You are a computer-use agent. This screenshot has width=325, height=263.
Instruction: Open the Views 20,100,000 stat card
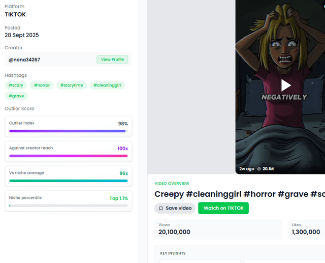tap(218, 229)
